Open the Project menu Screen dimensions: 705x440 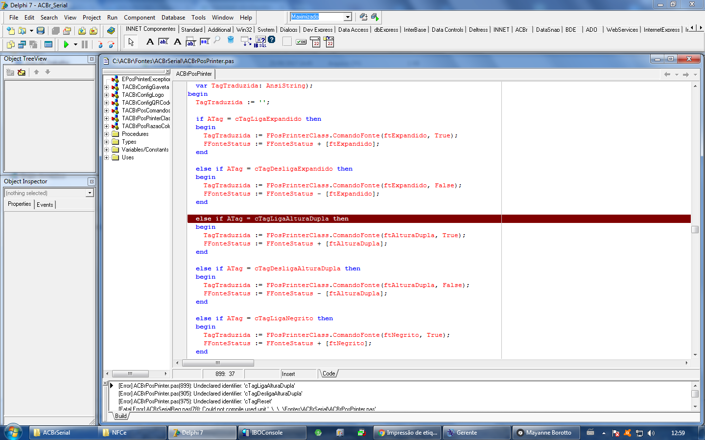pos(92,18)
